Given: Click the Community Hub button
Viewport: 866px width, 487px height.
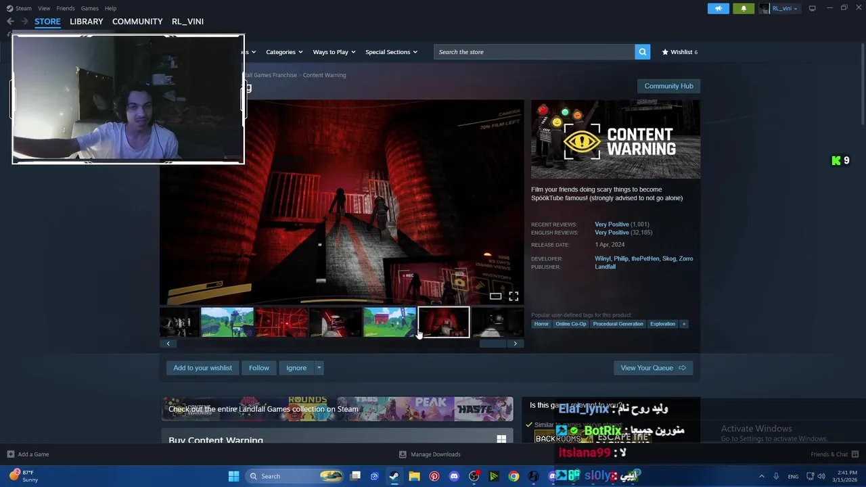Looking at the screenshot, I should (668, 86).
